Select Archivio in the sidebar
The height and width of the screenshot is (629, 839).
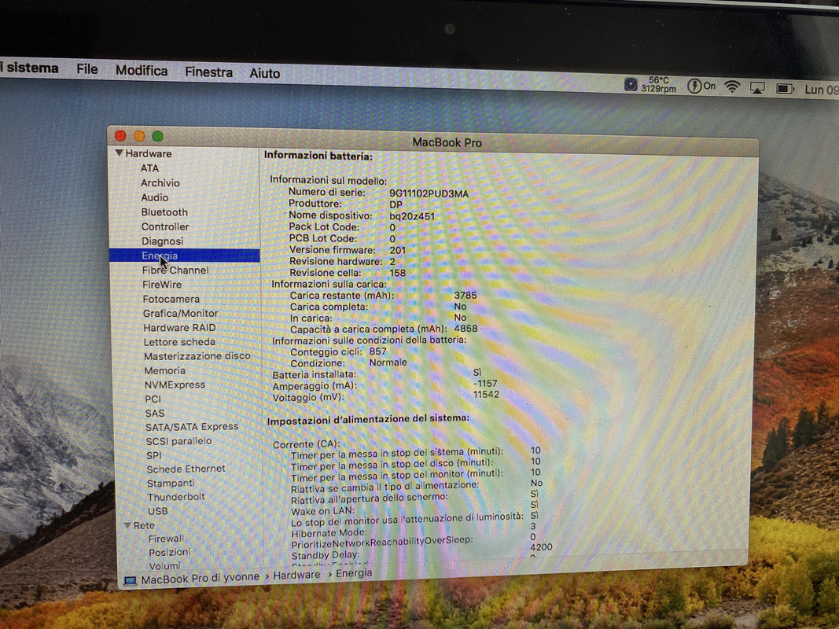click(160, 183)
